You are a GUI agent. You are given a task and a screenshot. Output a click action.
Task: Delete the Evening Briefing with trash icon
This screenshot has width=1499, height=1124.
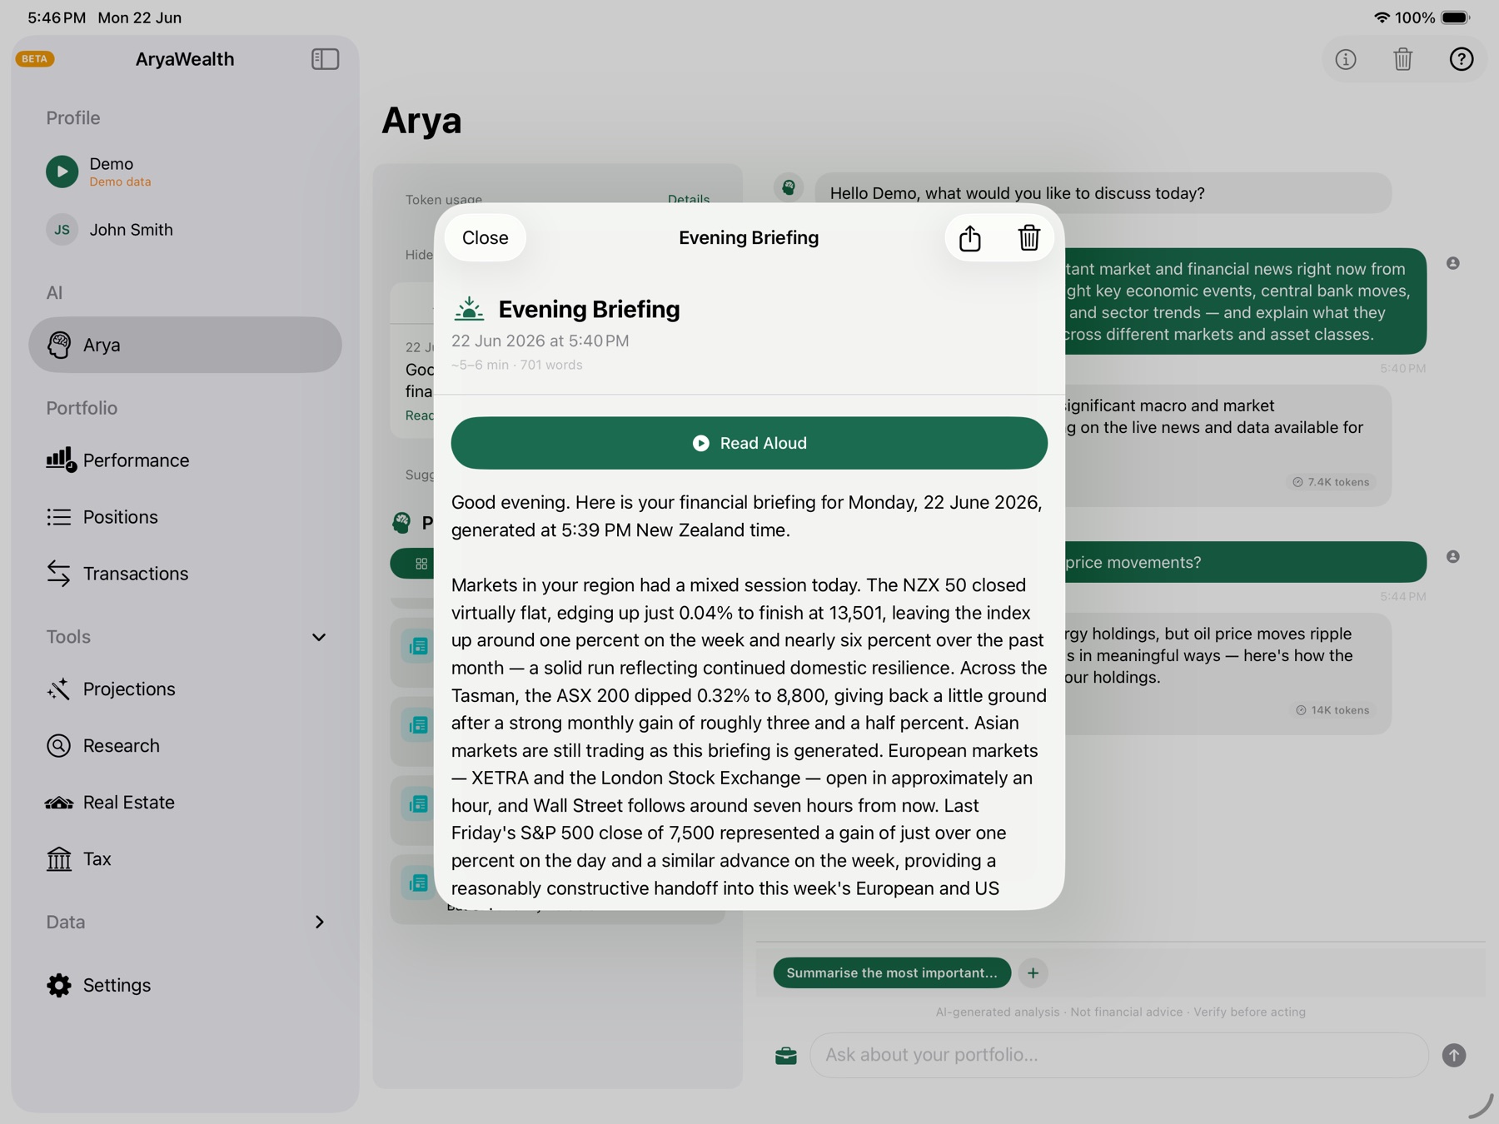[x=1028, y=238]
